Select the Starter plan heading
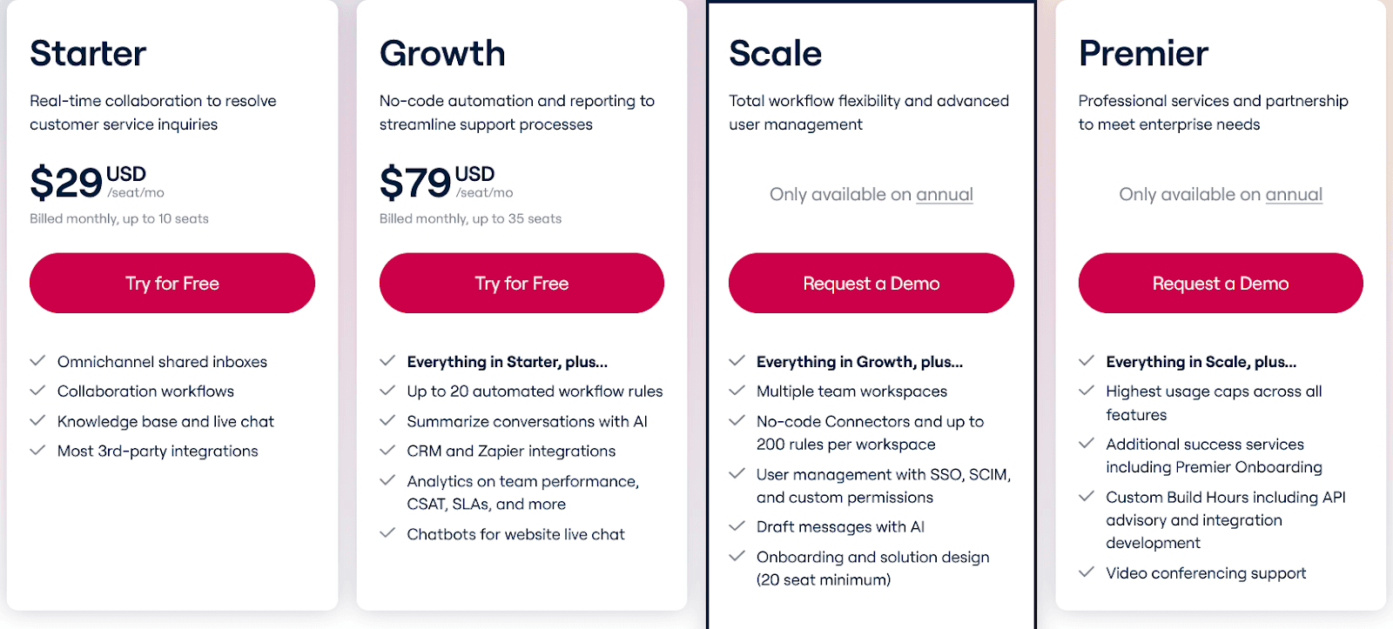Viewport: 1393px width, 629px height. 88,53
